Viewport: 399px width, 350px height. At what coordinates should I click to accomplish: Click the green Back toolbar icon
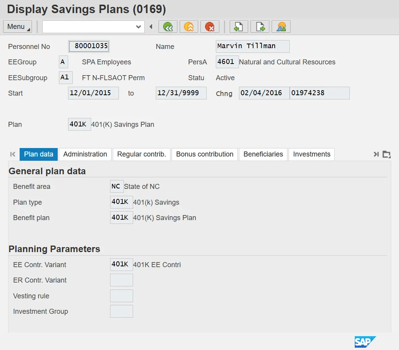coord(168,27)
